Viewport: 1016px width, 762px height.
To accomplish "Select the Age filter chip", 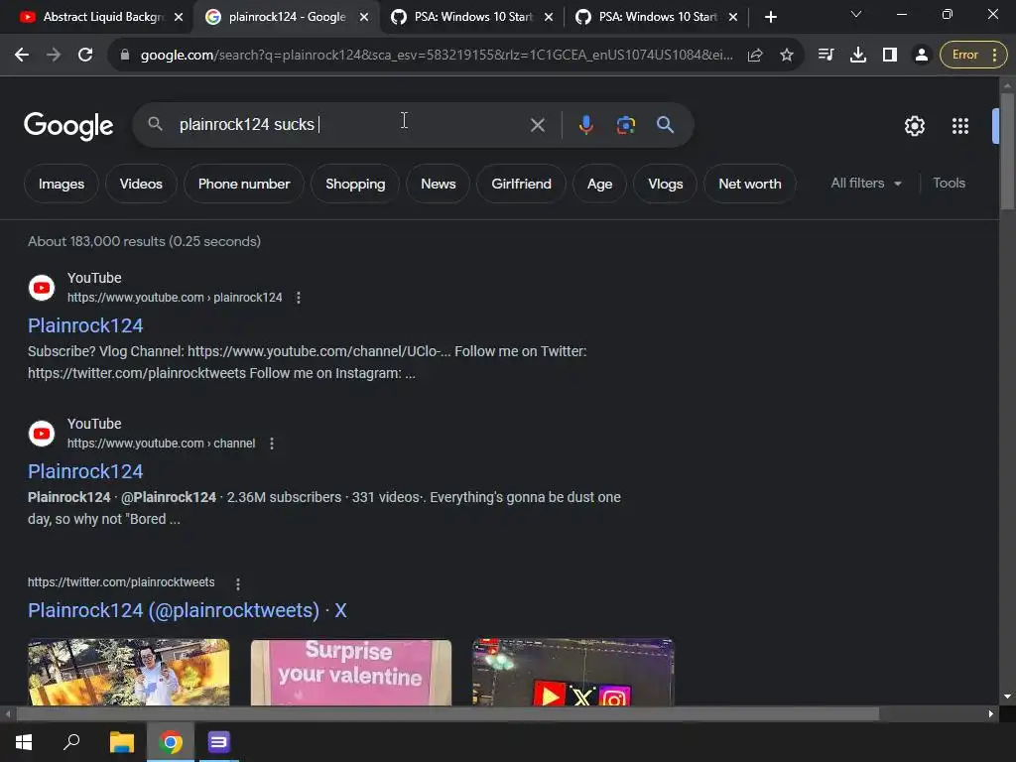I will click(x=599, y=184).
